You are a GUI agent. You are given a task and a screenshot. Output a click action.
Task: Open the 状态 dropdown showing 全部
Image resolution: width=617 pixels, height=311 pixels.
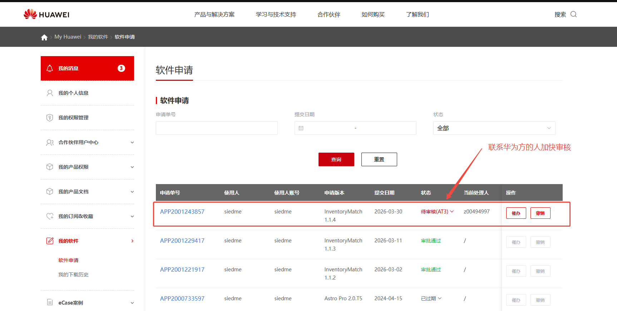(x=494, y=128)
